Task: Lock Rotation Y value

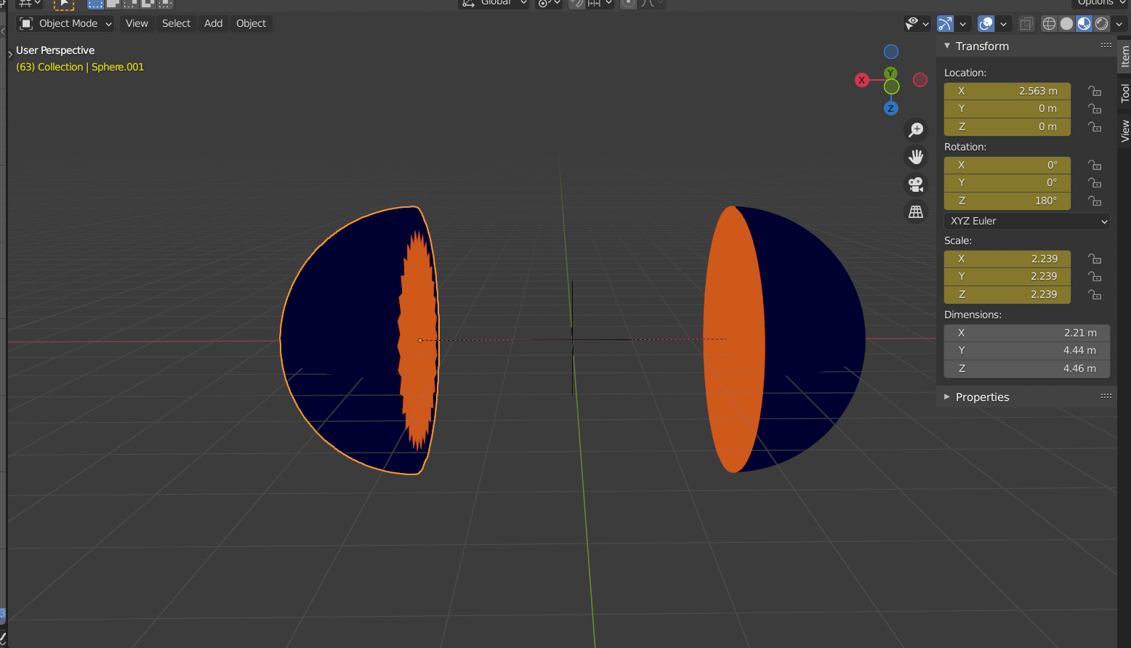Action: tap(1095, 182)
